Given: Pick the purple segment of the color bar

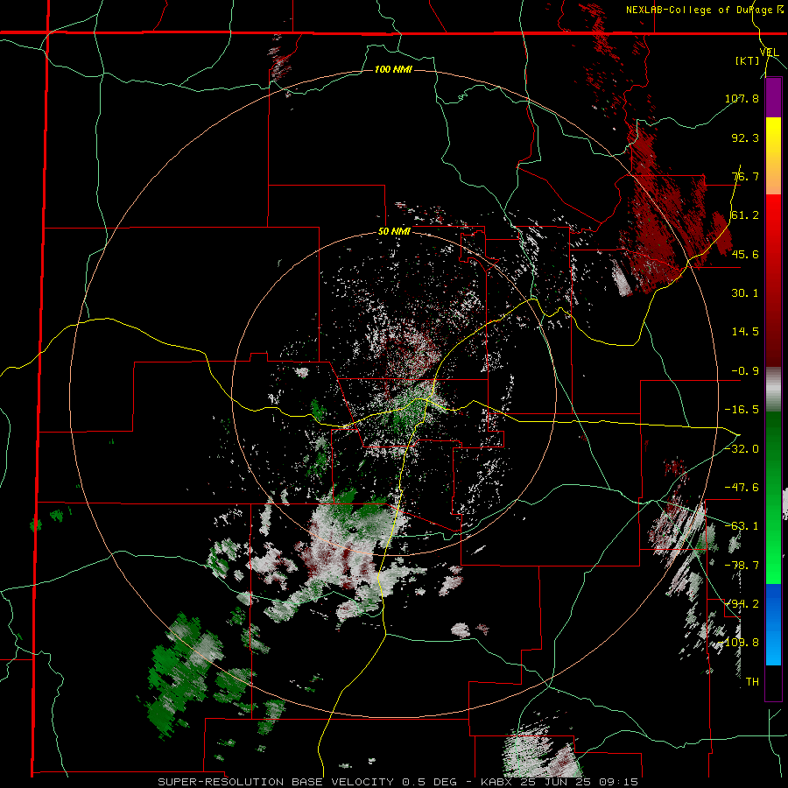Looking at the screenshot, I should point(773,98).
